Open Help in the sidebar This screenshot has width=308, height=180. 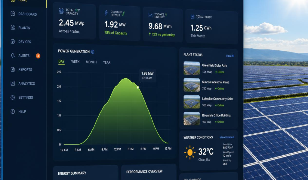pyautogui.click(x=22, y=111)
